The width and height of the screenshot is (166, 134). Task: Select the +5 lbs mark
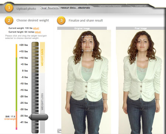(x=24, y=64)
